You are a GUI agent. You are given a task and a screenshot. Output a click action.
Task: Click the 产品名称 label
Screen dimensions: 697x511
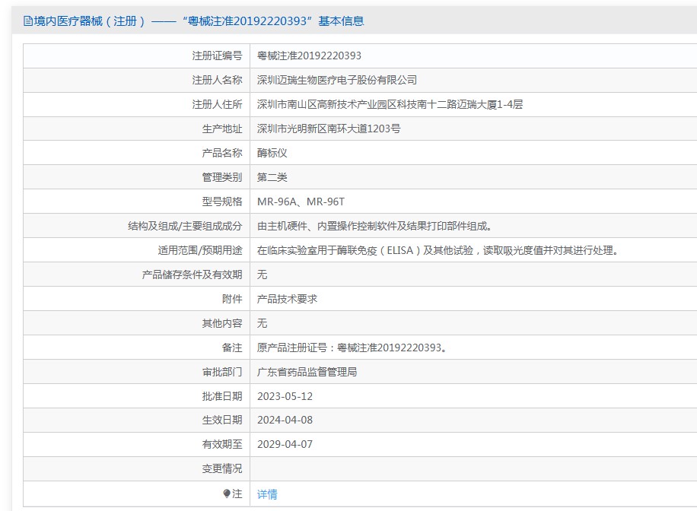pos(222,153)
